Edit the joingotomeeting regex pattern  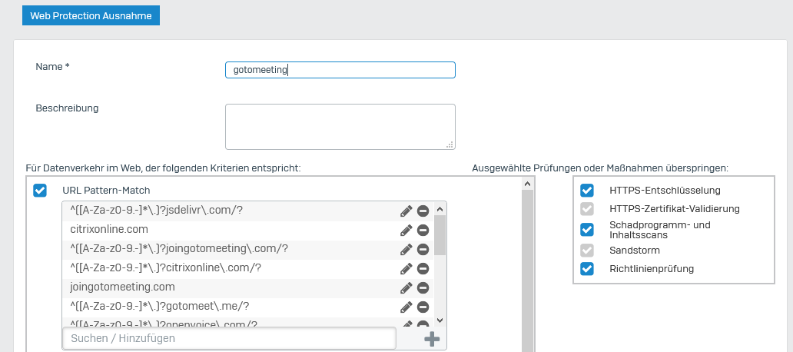pyautogui.click(x=406, y=249)
